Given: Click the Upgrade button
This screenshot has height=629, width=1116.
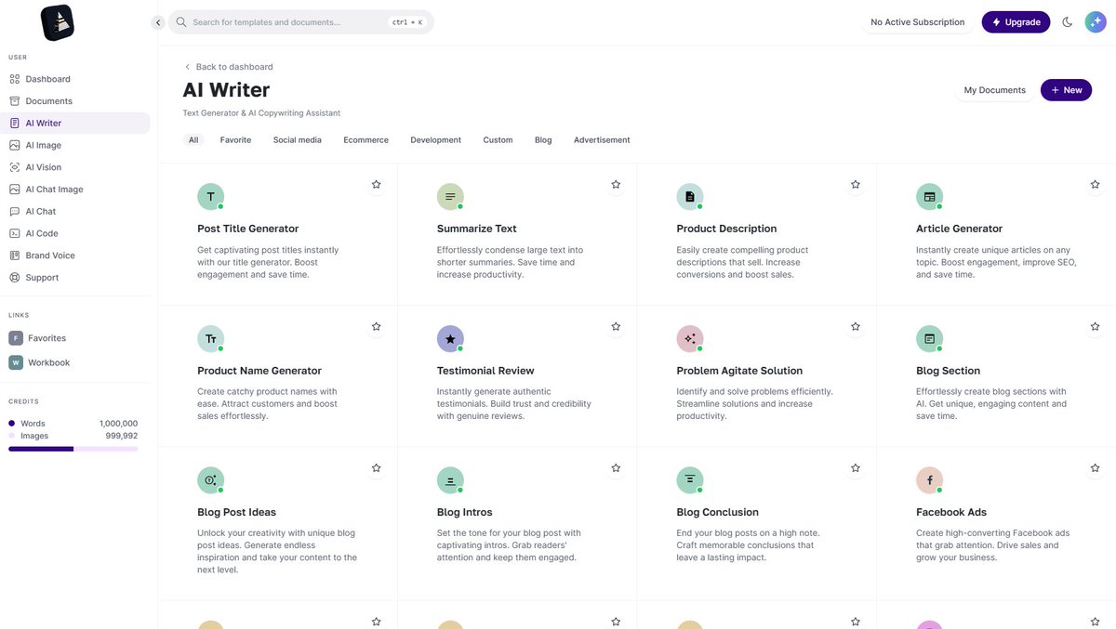Looking at the screenshot, I should [x=1016, y=22].
